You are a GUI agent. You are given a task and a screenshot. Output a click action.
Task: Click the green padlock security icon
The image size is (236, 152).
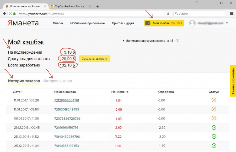[14, 14]
